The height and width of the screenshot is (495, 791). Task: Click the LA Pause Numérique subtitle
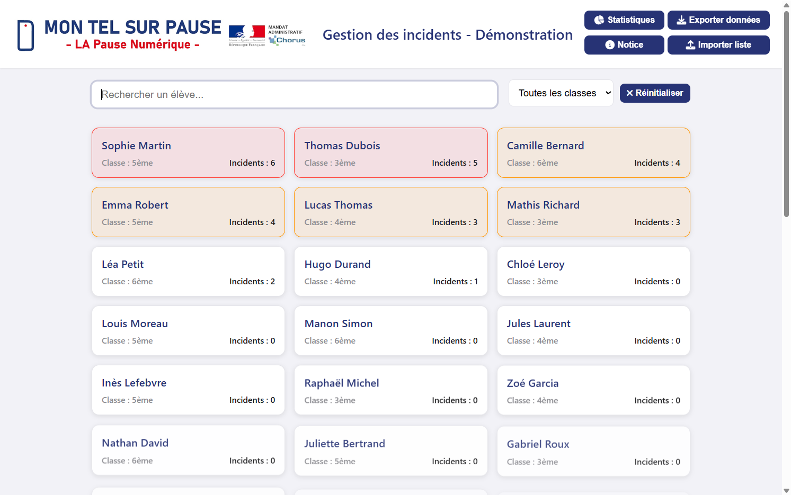(133, 44)
